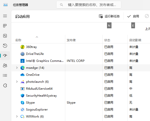Open the Services page puzzle icon

point(5,85)
